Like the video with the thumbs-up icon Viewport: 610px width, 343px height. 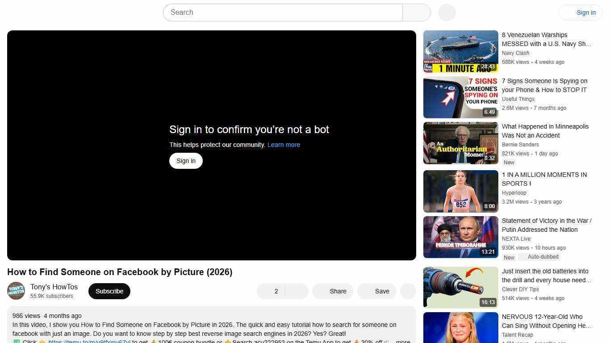tap(268, 291)
